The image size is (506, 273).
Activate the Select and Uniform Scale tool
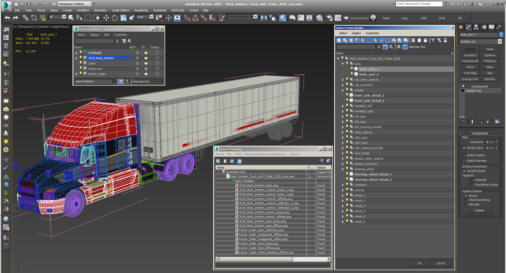point(123,18)
